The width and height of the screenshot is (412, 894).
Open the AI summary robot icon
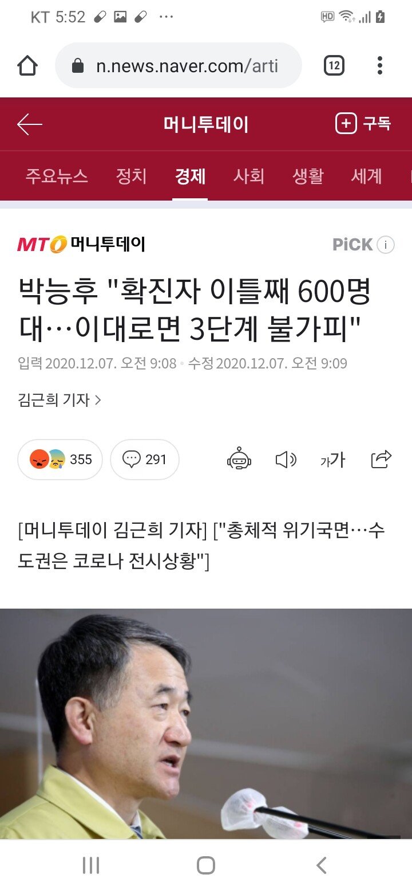(239, 460)
